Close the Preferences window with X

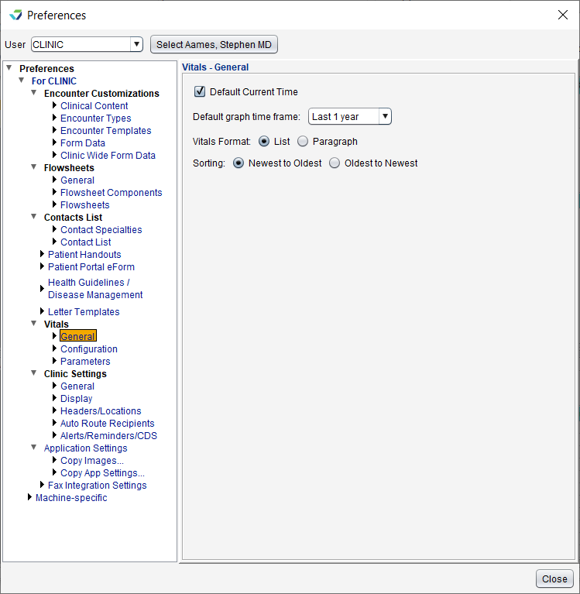click(562, 15)
